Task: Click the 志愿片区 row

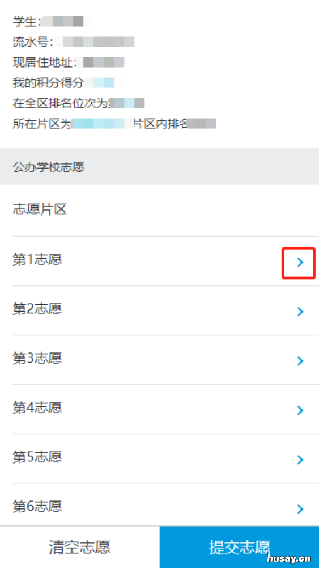Action: (x=160, y=210)
